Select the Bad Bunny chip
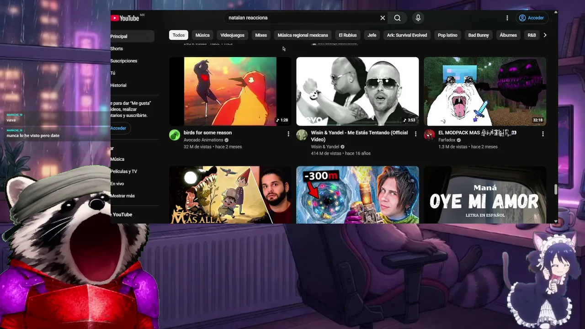The height and width of the screenshot is (329, 585). point(479,35)
